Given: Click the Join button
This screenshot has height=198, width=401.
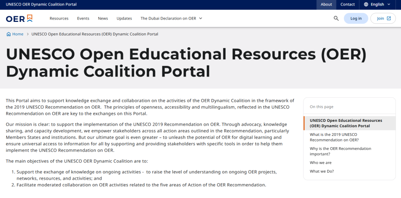Looking at the screenshot, I should [x=383, y=18].
